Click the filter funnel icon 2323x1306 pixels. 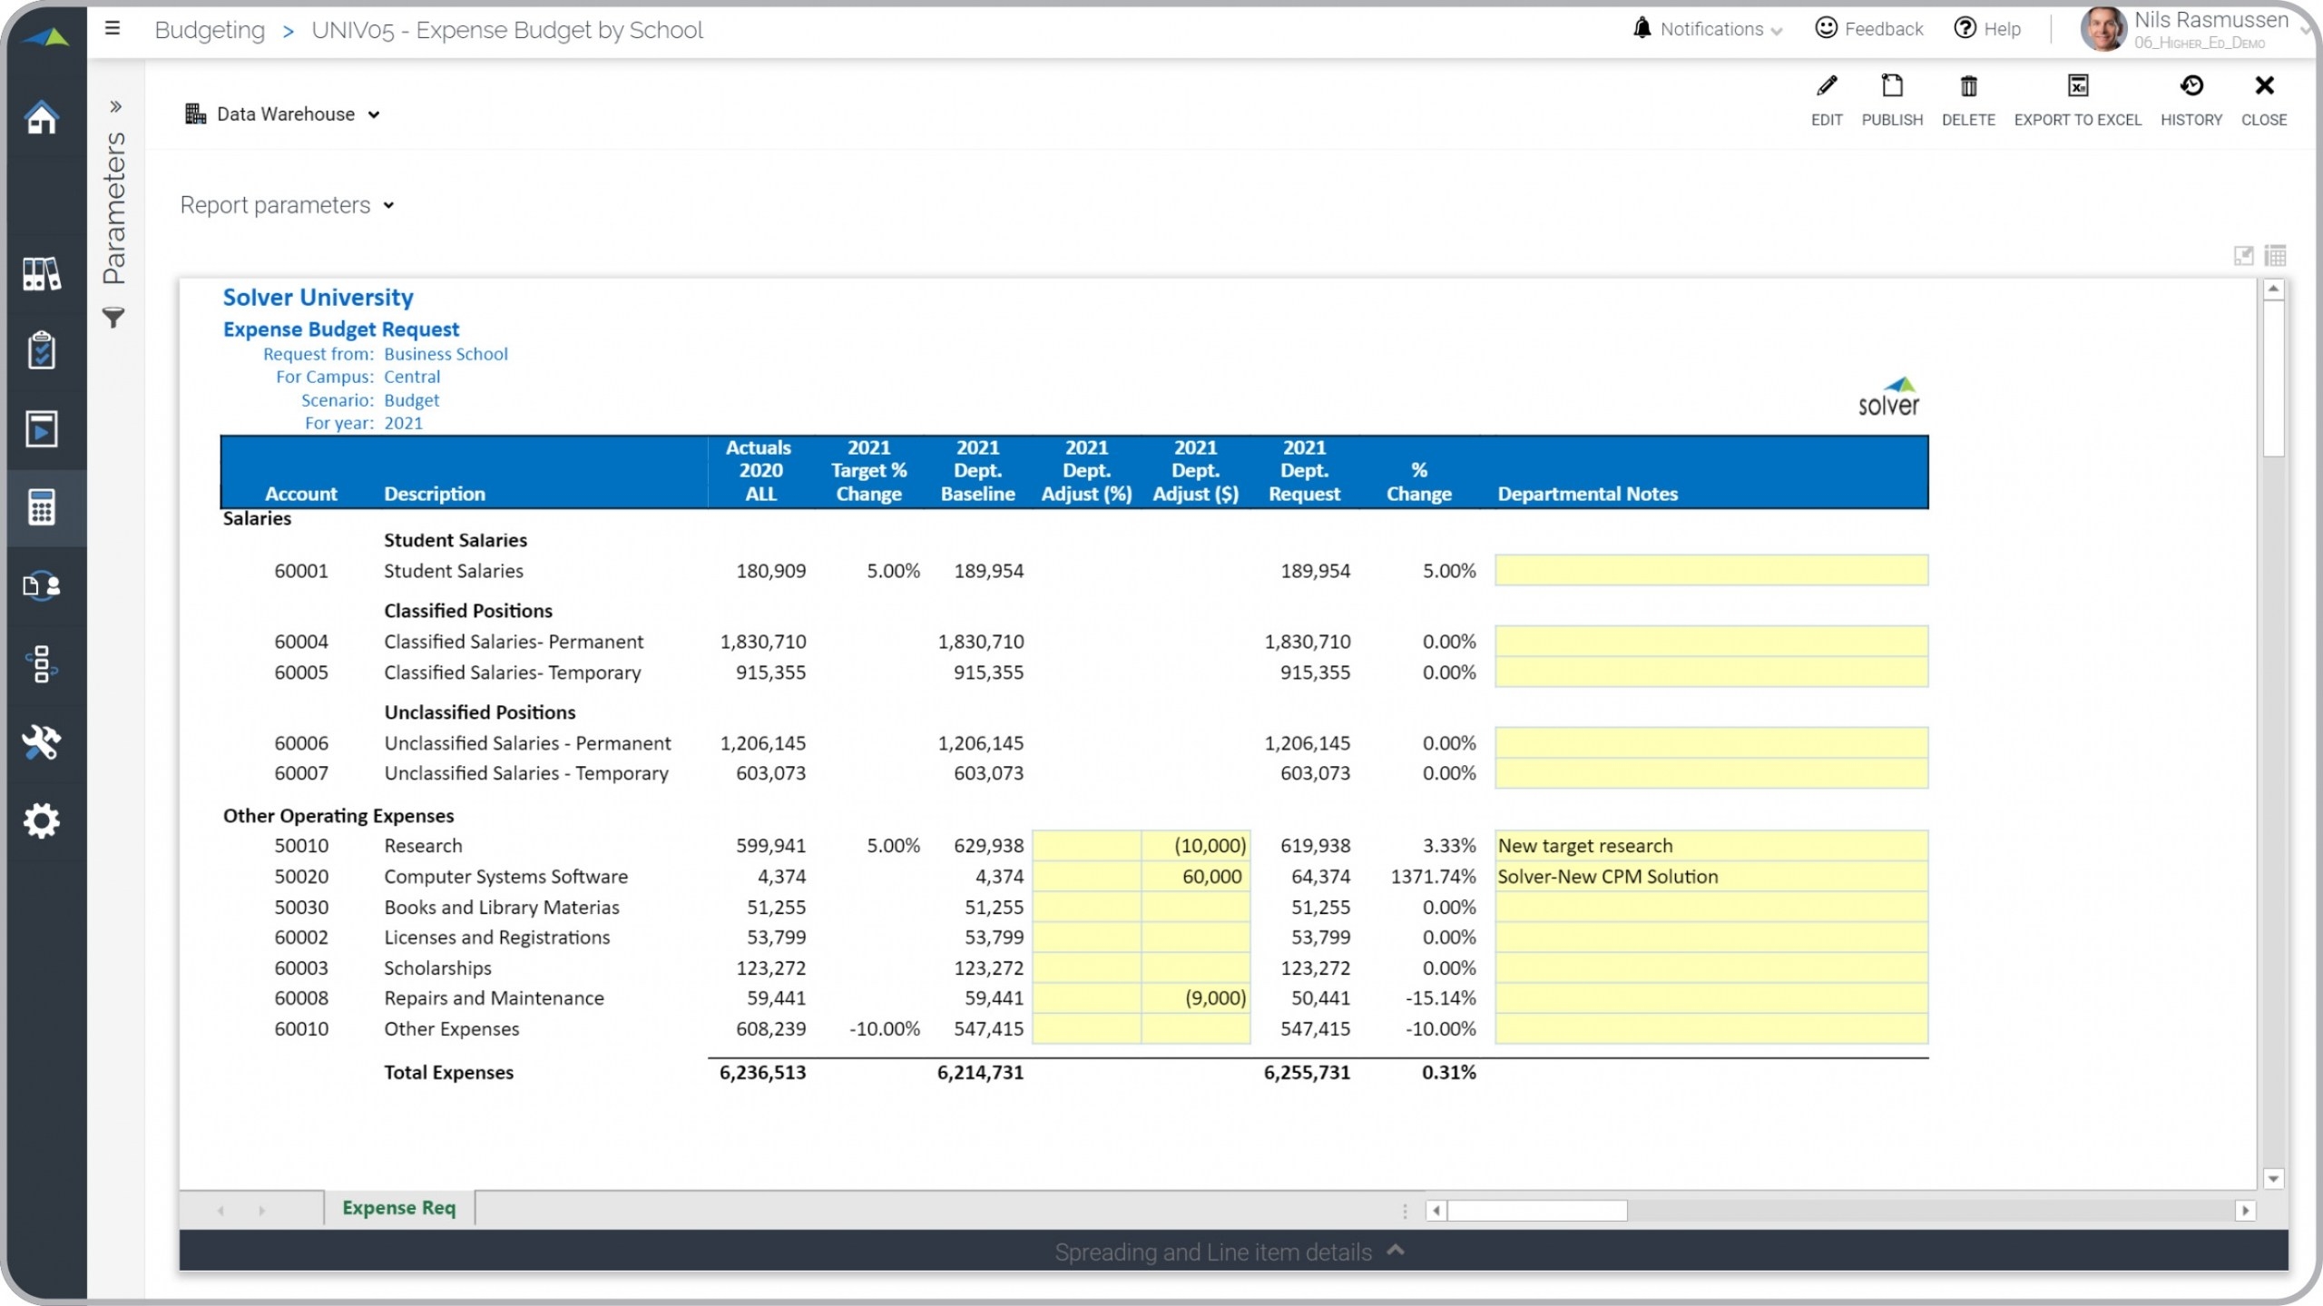pos(113,318)
